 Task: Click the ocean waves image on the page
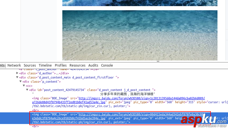click(140, 3)
